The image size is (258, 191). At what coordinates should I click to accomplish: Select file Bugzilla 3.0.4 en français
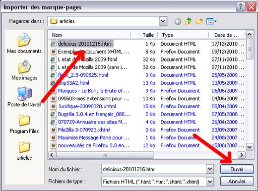94,114
